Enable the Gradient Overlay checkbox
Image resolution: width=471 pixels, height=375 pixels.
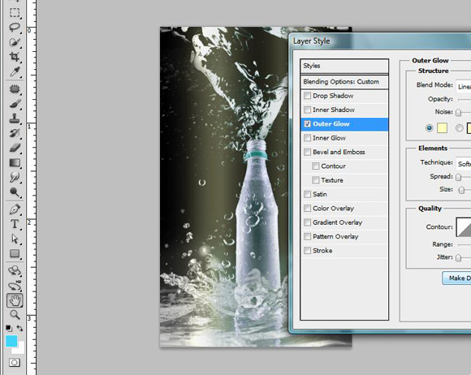[307, 222]
